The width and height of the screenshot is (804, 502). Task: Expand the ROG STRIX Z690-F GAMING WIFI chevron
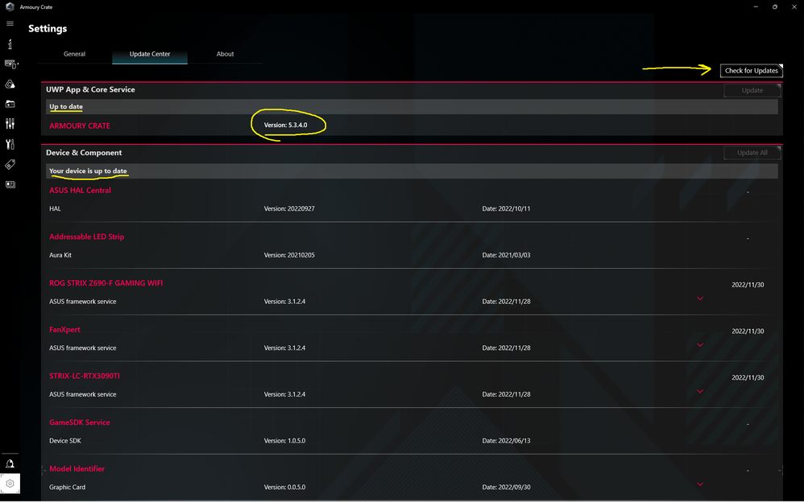(x=700, y=298)
